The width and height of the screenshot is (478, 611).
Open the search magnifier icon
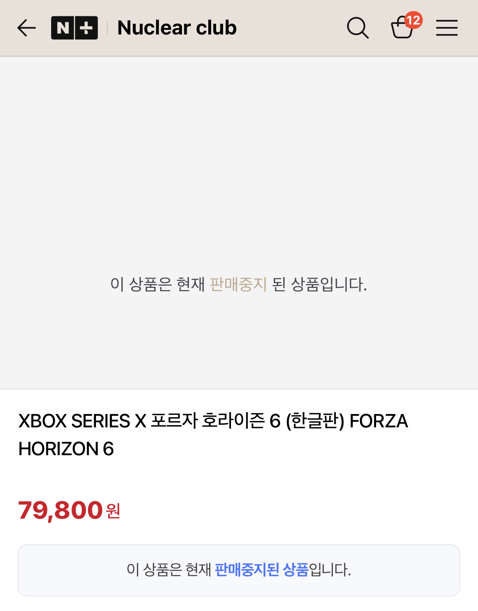pos(358,28)
